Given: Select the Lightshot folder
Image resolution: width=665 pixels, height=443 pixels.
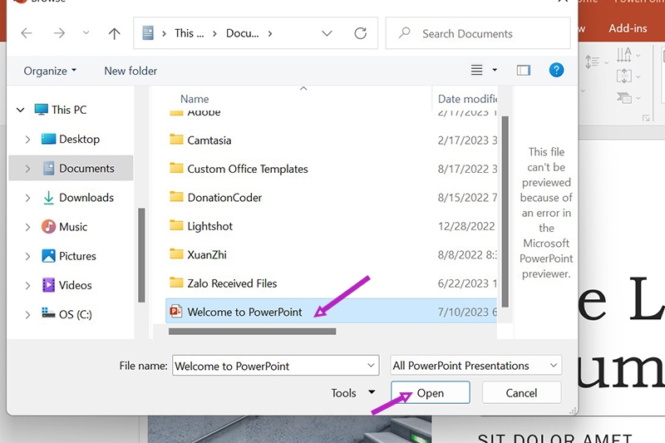Looking at the screenshot, I should pyautogui.click(x=331, y=226).
